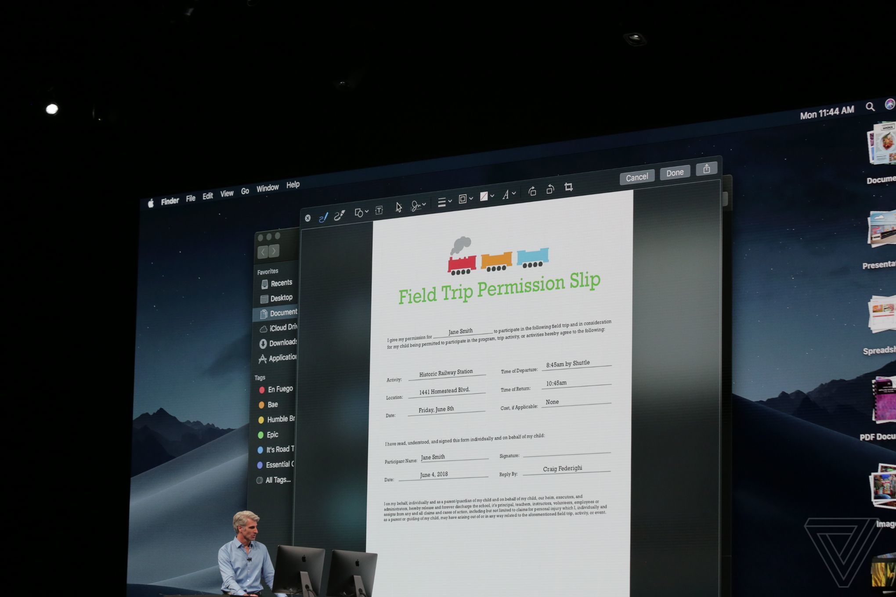This screenshot has height=597, width=896.
Task: Click the Done button
Action: [x=675, y=173]
